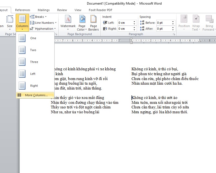
Task: Open the Size page size icon
Action: (10, 19)
